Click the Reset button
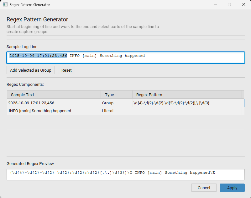This screenshot has width=251, height=198. 66,70
